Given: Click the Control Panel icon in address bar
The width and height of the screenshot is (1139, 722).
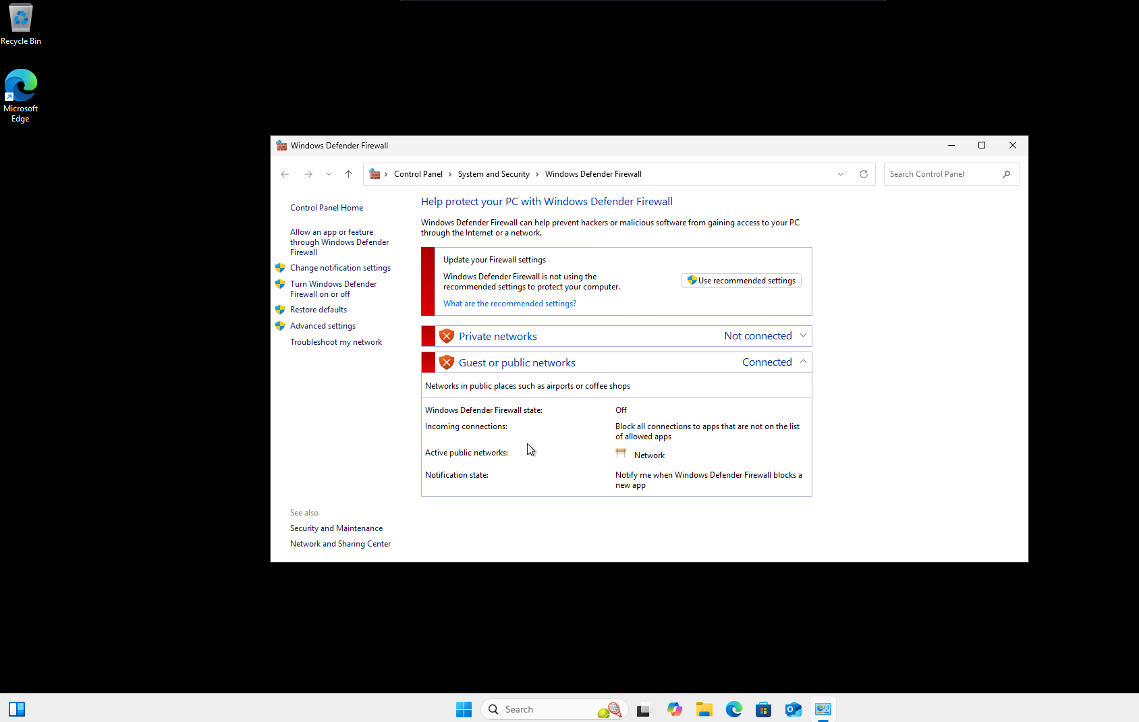Looking at the screenshot, I should [374, 174].
